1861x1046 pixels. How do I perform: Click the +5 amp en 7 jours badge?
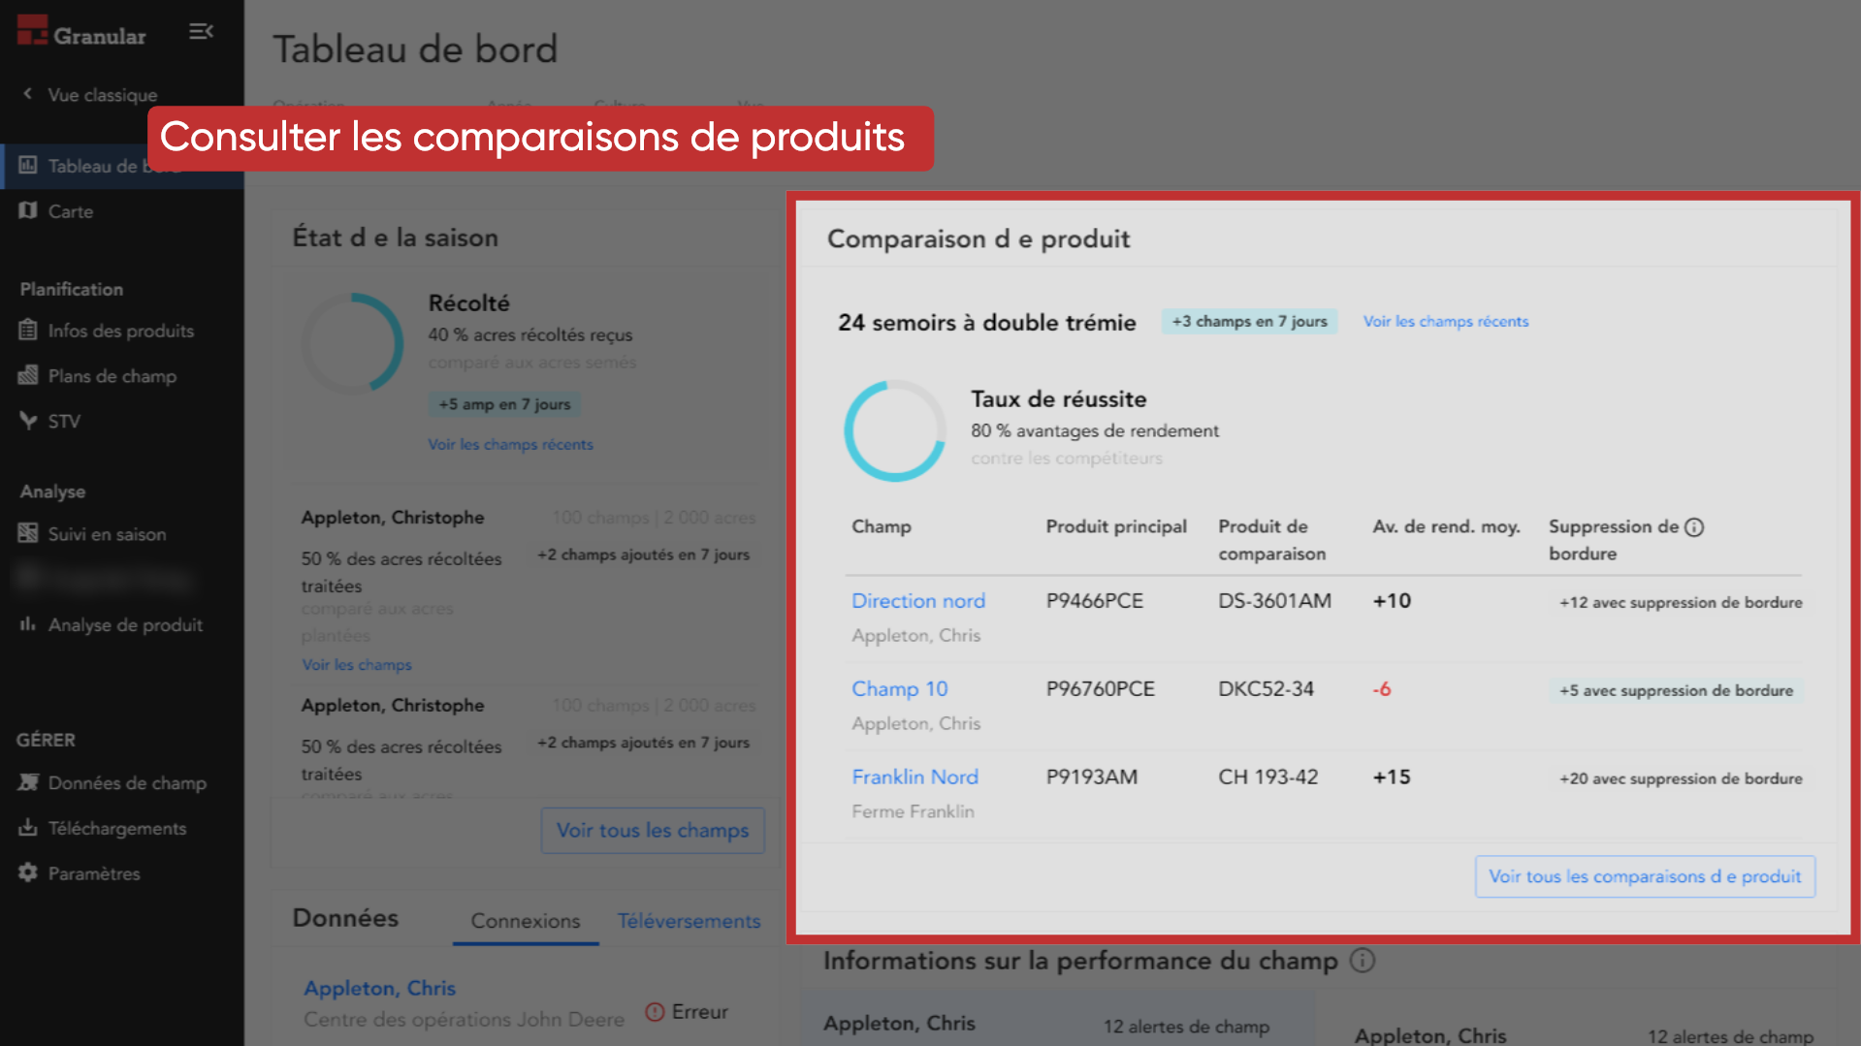(504, 404)
